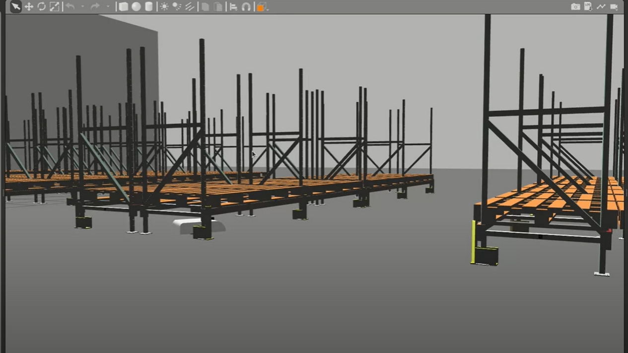Screen dimensions: 628x353
Task: Click the Copy icon in toolbar
Action: pyautogui.click(x=205, y=6)
